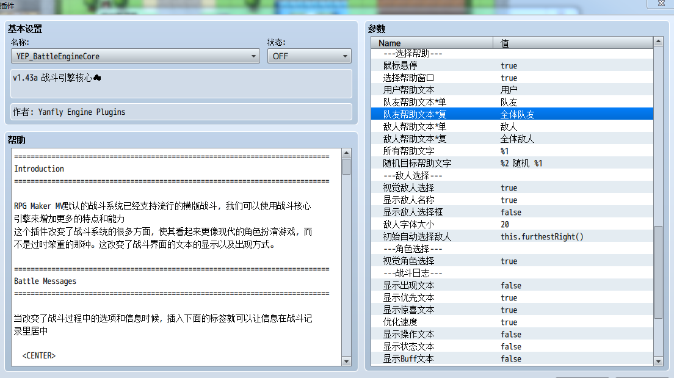Open the plugin name dropdown YEP_BattleEngineCore

pos(136,56)
